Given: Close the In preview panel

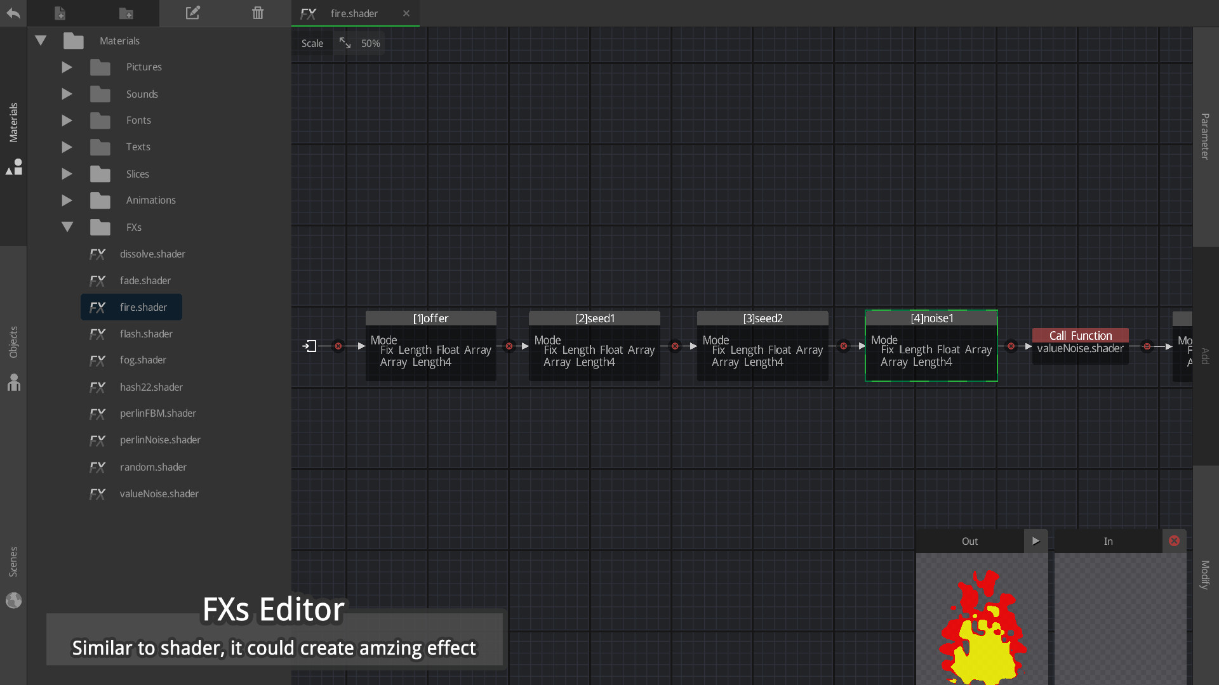Looking at the screenshot, I should (1173, 540).
